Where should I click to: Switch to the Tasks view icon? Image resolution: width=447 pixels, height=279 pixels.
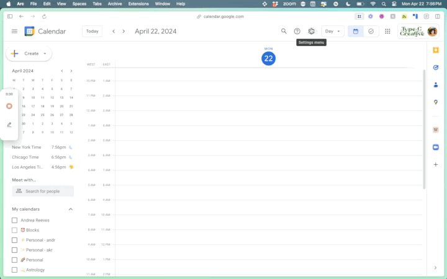(371, 31)
